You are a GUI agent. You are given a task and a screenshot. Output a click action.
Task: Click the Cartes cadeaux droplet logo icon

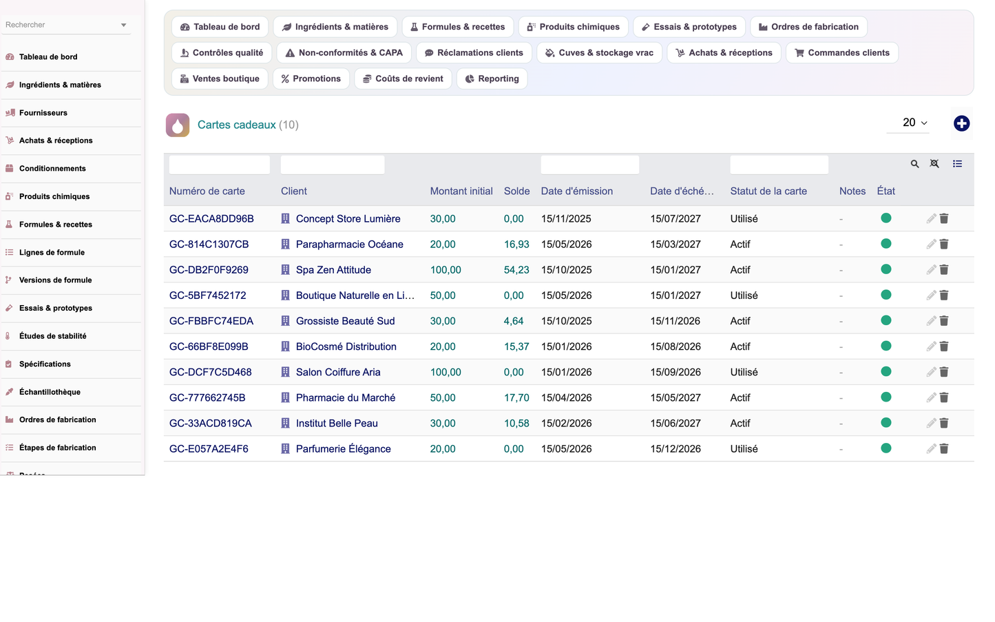click(178, 125)
